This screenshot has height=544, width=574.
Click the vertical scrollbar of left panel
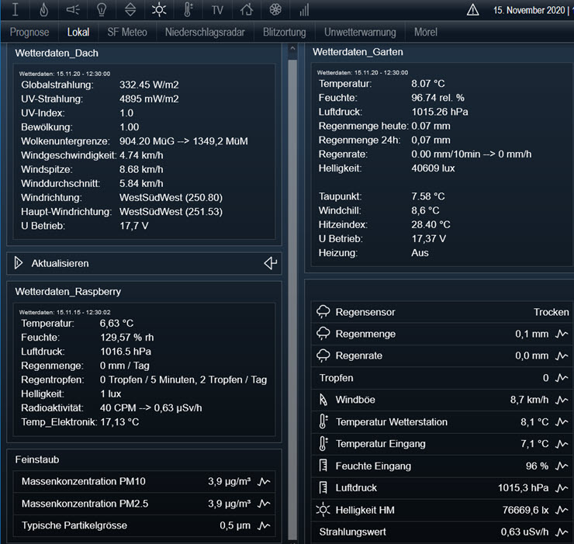pos(292,295)
